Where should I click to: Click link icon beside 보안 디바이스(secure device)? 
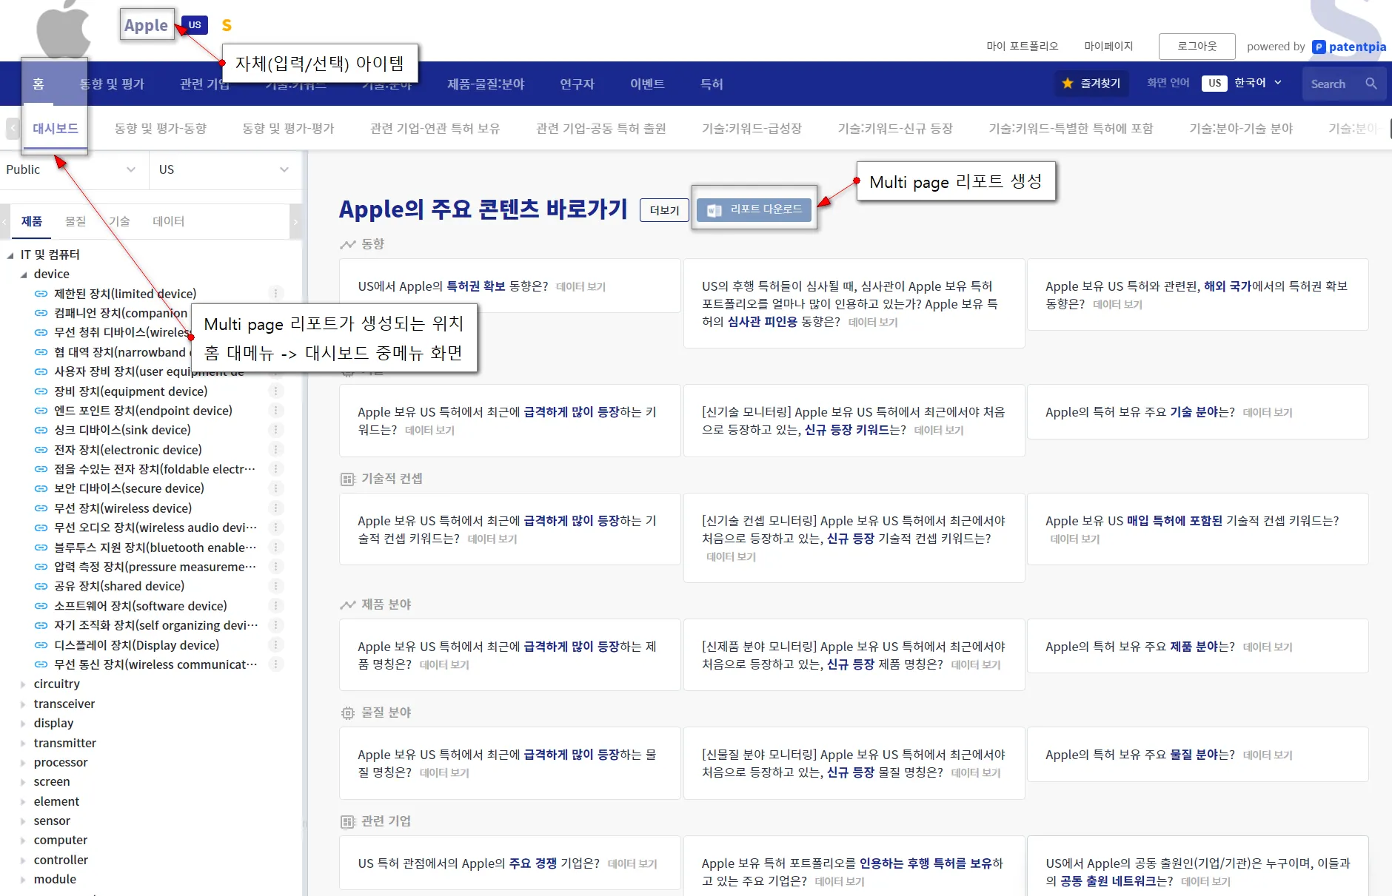click(x=41, y=488)
